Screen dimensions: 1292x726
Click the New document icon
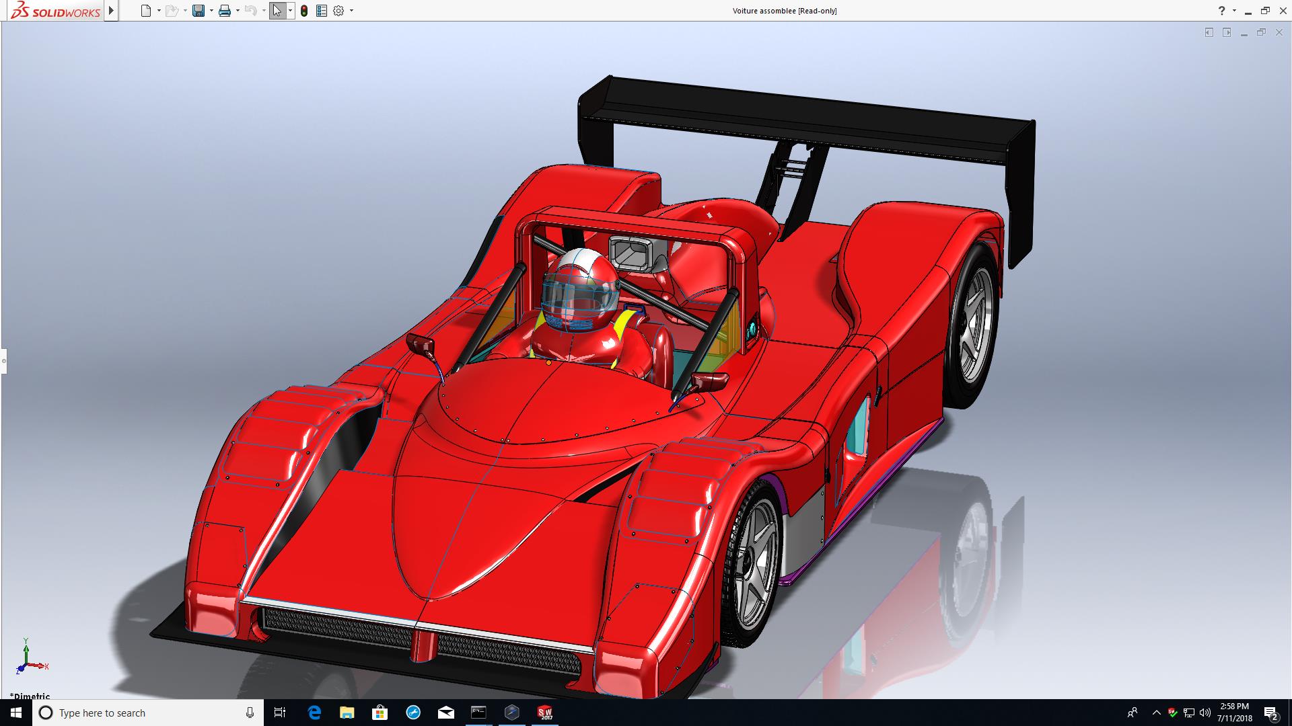click(x=146, y=11)
